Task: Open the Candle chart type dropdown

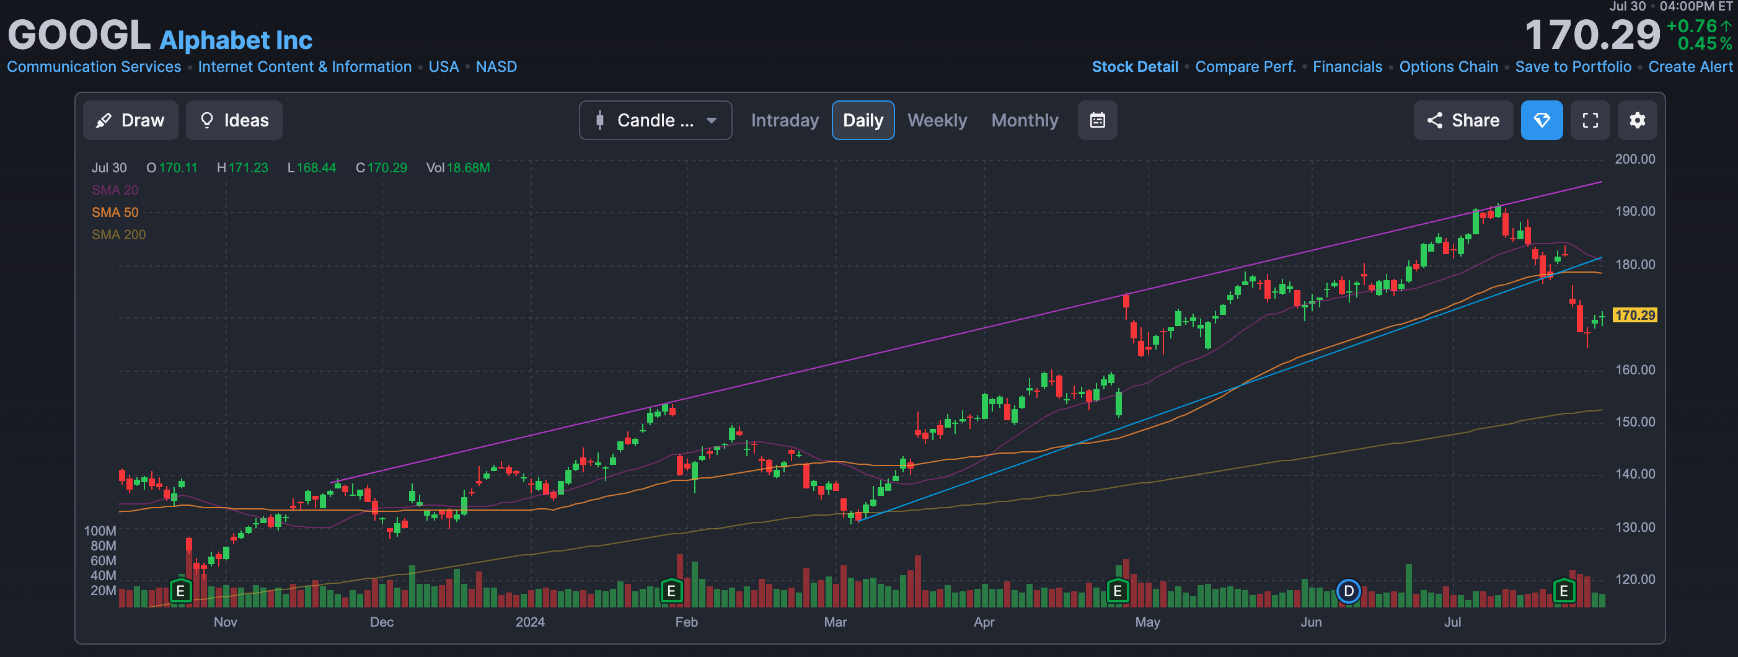Action: 655,120
